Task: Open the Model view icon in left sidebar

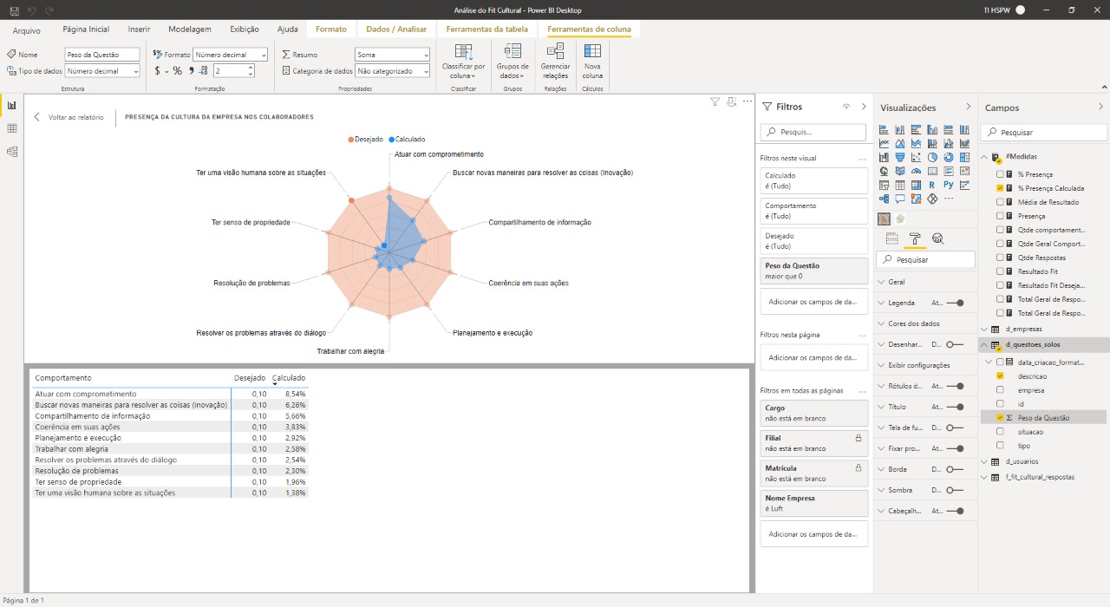Action: (11, 152)
